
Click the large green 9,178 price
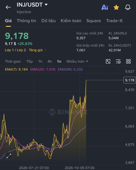[x=17, y=36]
